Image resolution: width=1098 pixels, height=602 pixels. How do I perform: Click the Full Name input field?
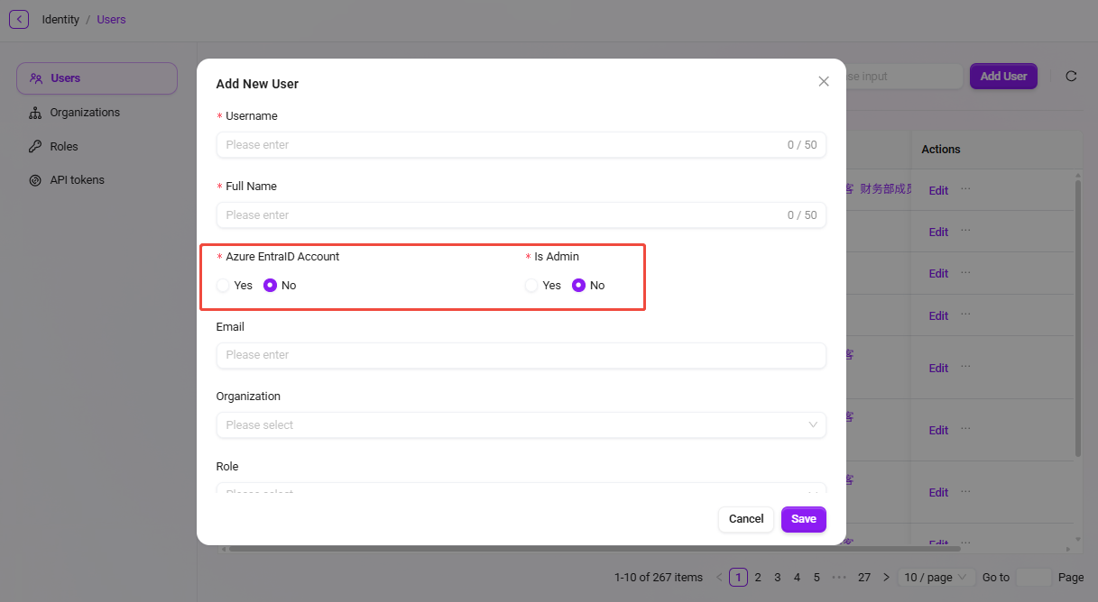pyautogui.click(x=521, y=215)
